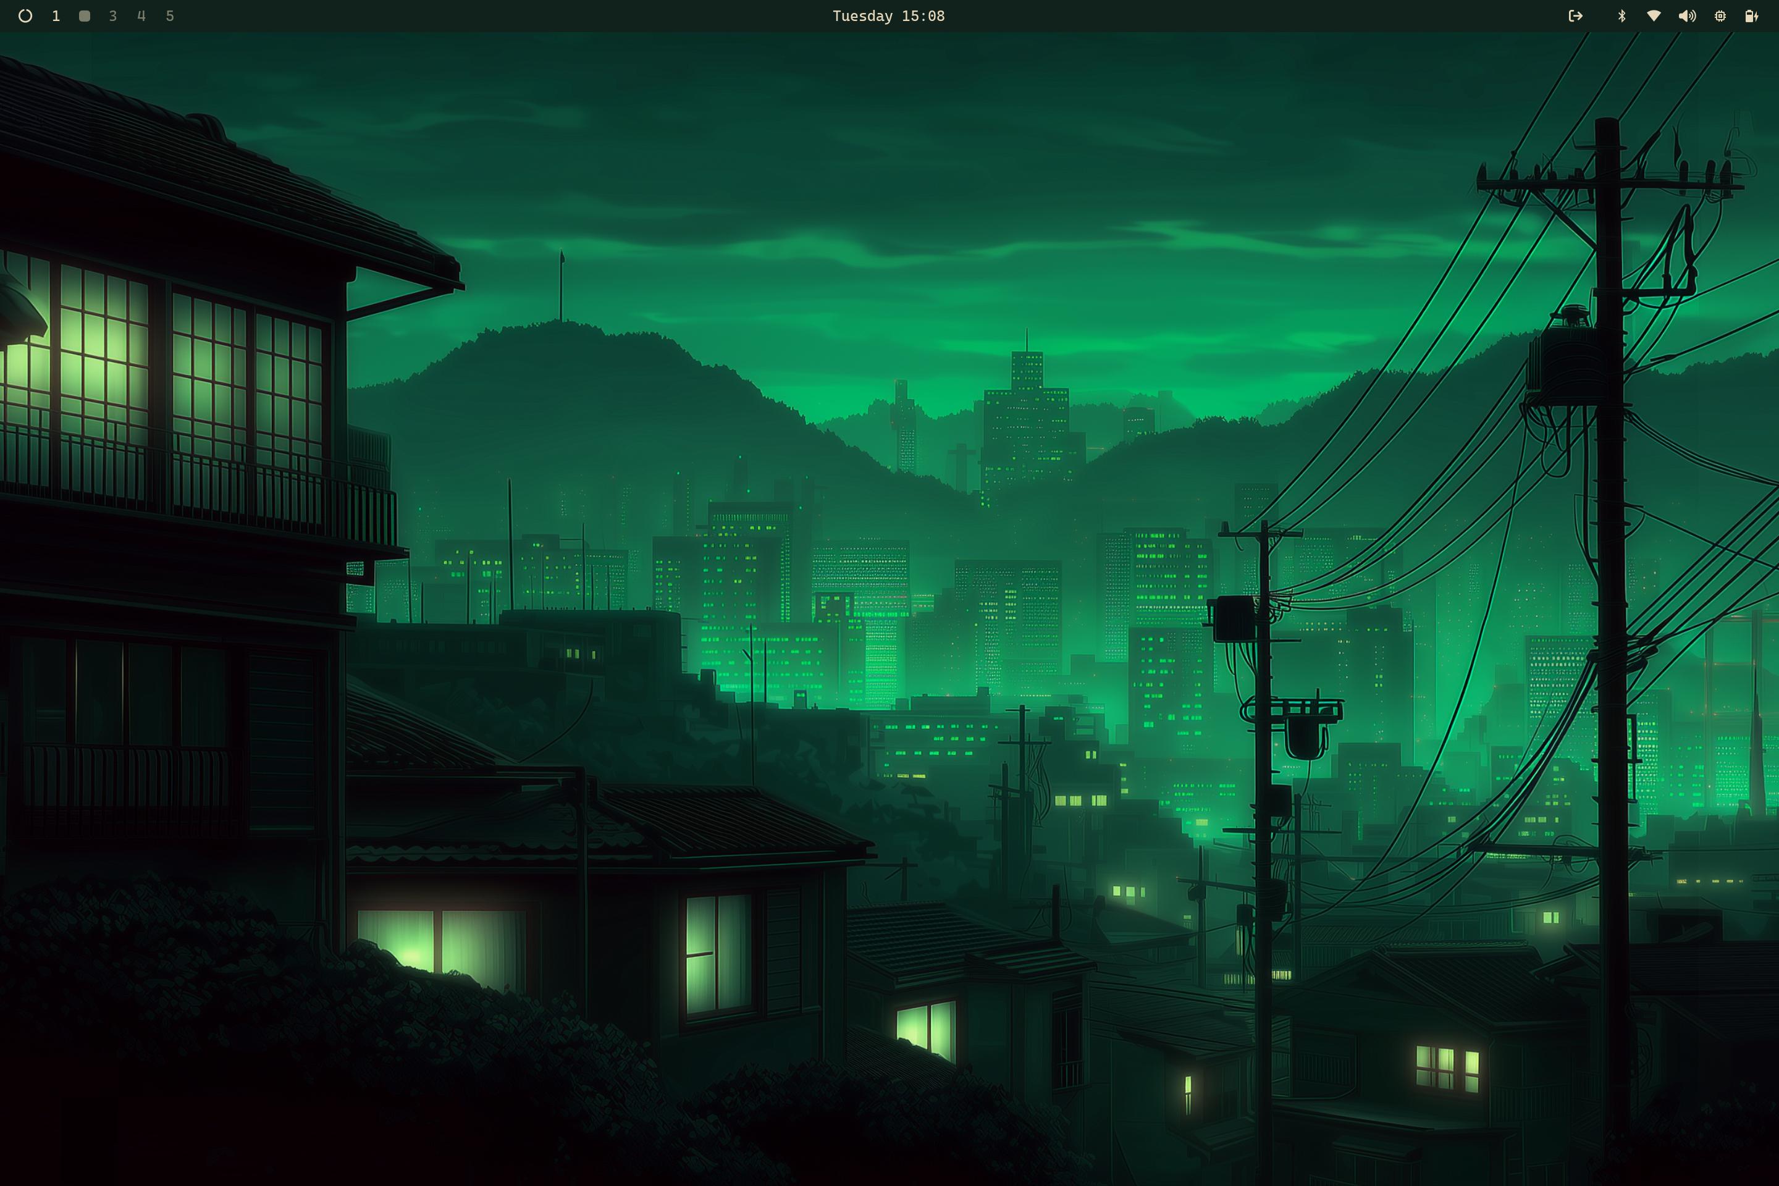Toggle Bluetooth from the bar icon
1779x1186 pixels.
(1621, 16)
